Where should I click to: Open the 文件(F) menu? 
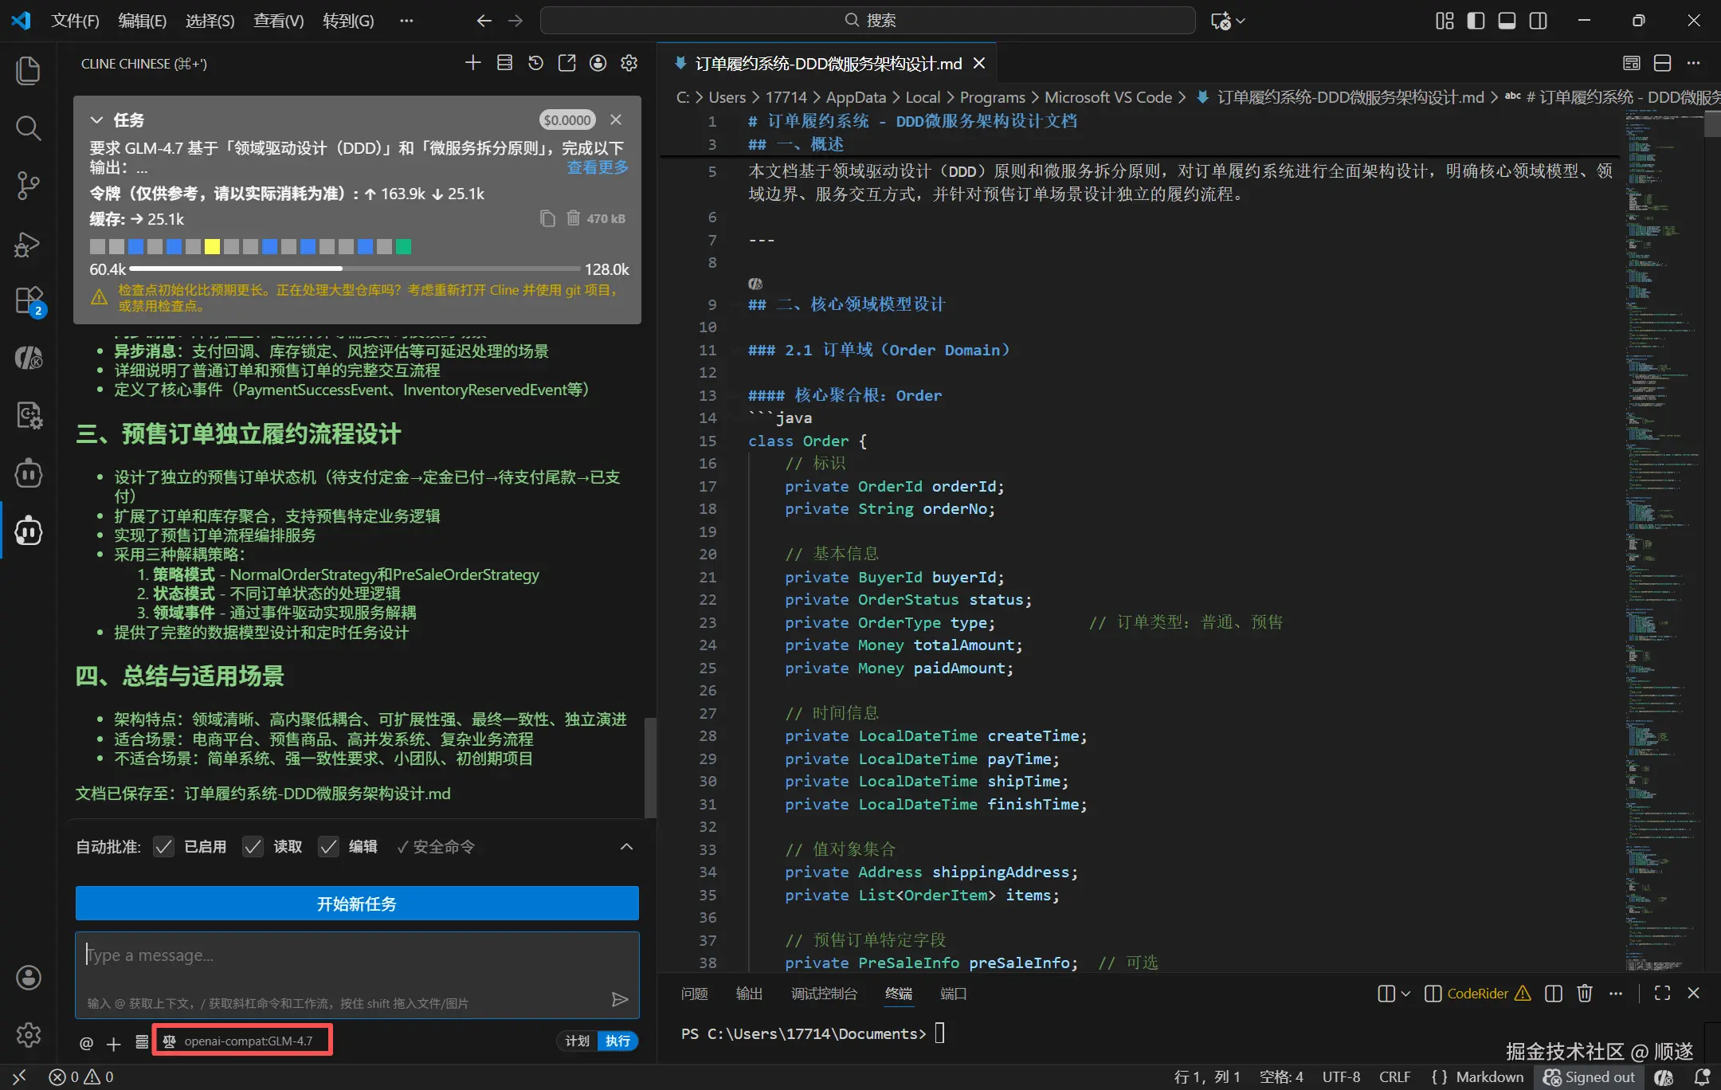[75, 21]
